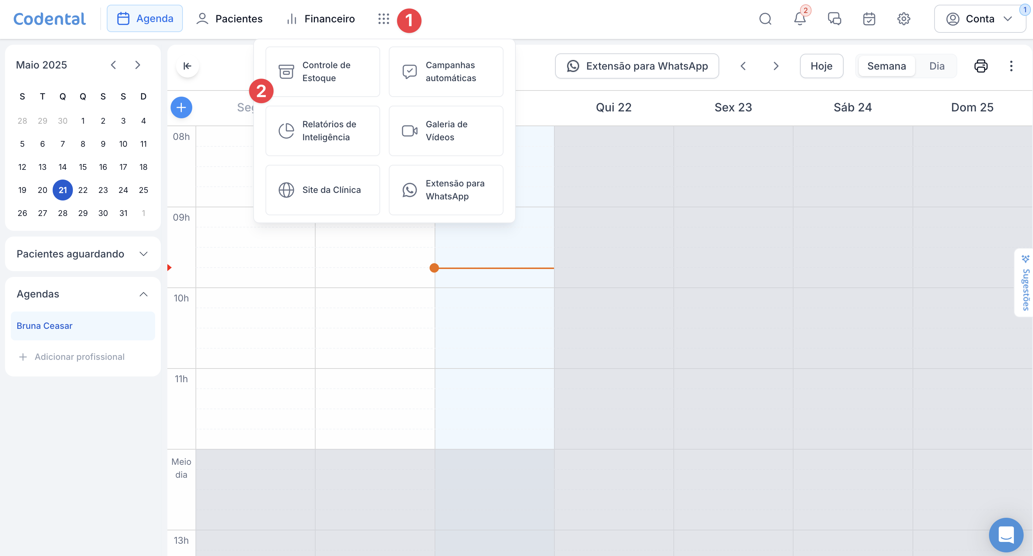Click the search magnifier icon
Image resolution: width=1033 pixels, height=556 pixels.
tap(765, 19)
